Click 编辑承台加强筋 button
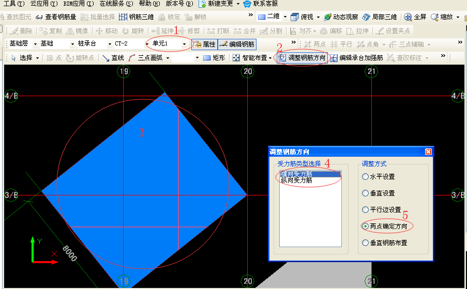Viewport: 467px width, 289px height. [356, 58]
